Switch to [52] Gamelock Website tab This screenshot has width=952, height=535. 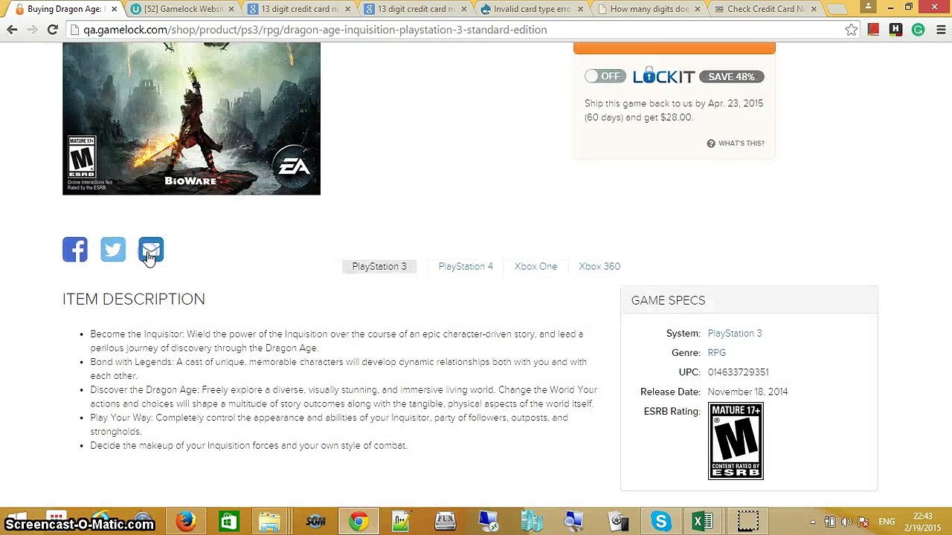(x=182, y=9)
